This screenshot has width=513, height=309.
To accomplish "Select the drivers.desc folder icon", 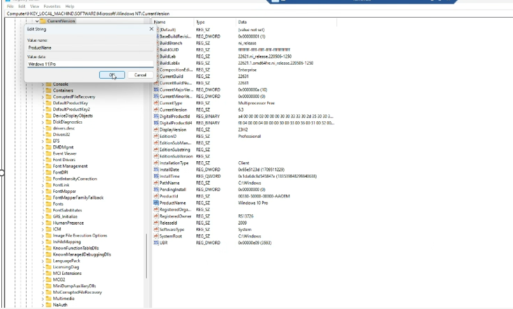I will 48,128.
